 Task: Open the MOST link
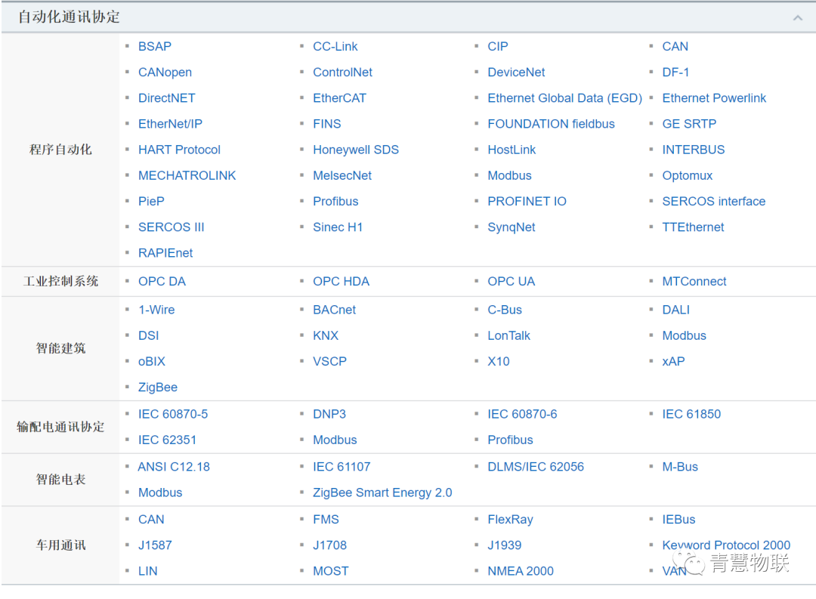[x=330, y=571]
